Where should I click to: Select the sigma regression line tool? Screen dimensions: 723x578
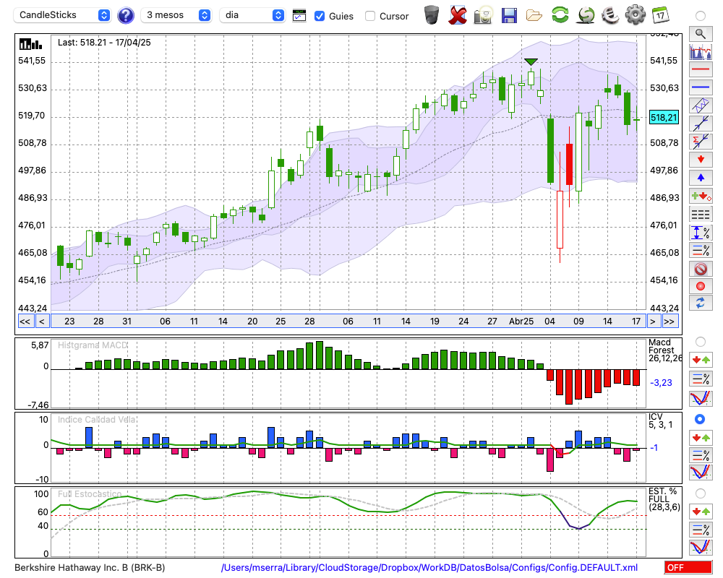701,141
